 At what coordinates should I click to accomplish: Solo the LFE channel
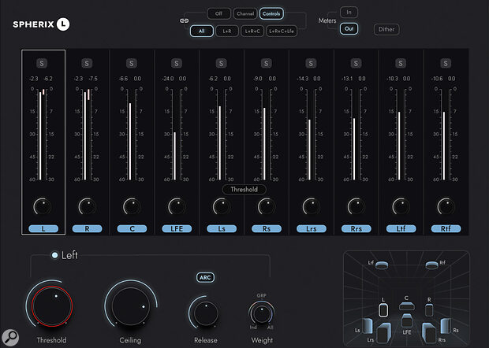click(177, 64)
